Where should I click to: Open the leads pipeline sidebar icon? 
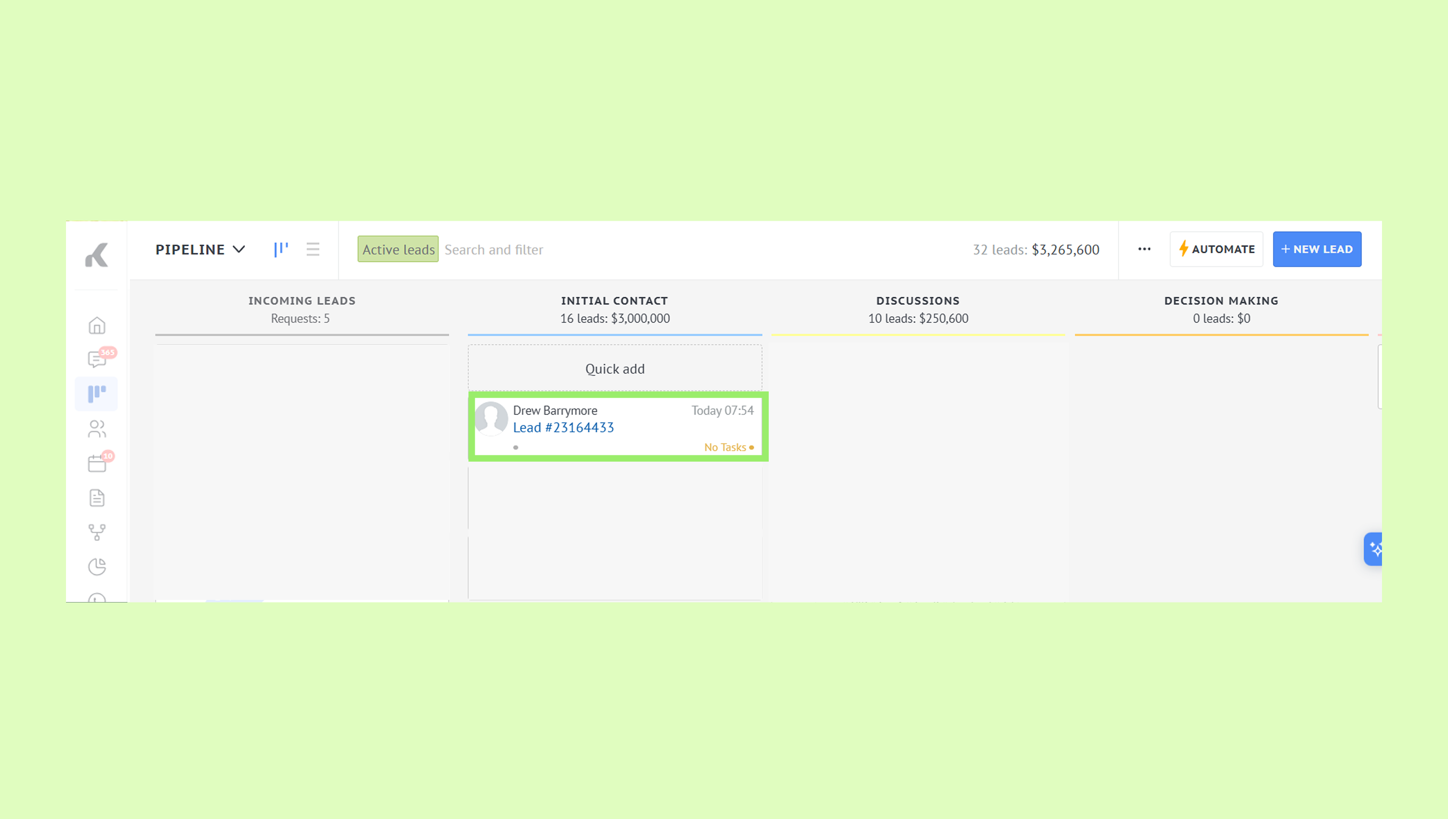97,393
